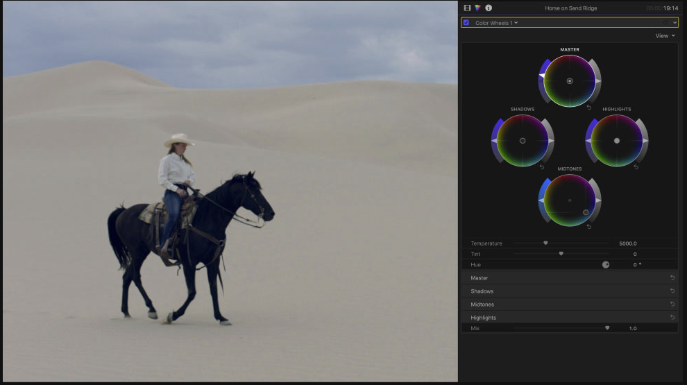The width and height of the screenshot is (687, 385).
Task: Open the Video inspector filmstrip icon
Action: pyautogui.click(x=467, y=8)
